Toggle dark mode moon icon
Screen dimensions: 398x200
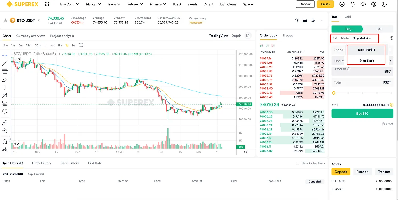(x=384, y=4)
